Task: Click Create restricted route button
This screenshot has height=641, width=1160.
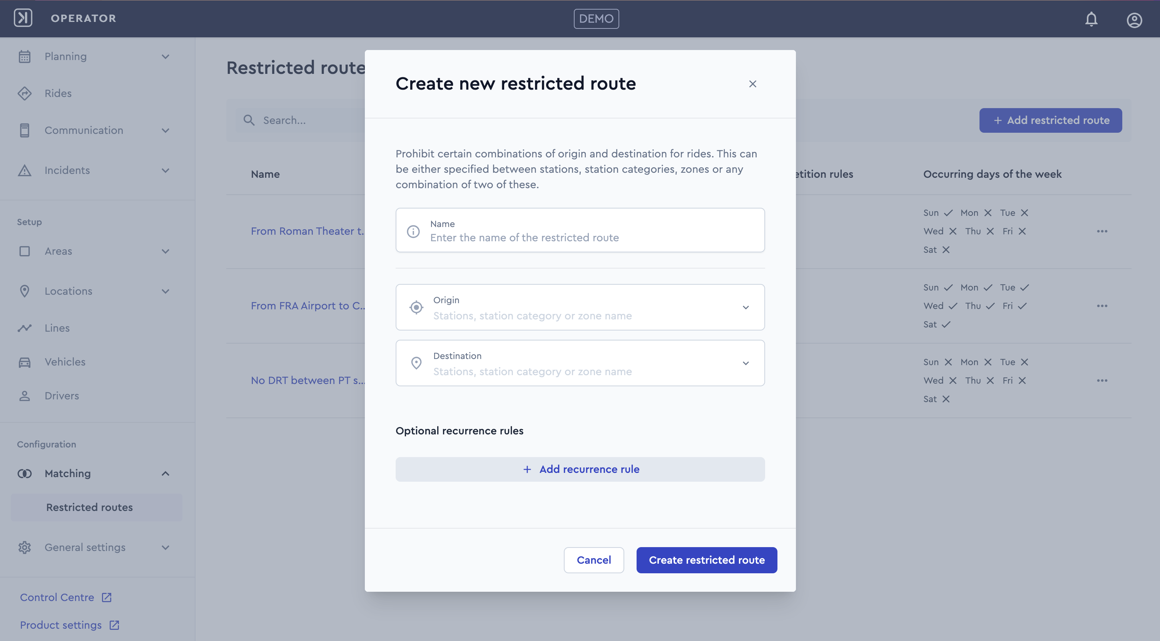Action: point(707,560)
